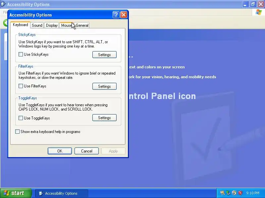Click the 'Control Panel icon' heading text

point(162,96)
